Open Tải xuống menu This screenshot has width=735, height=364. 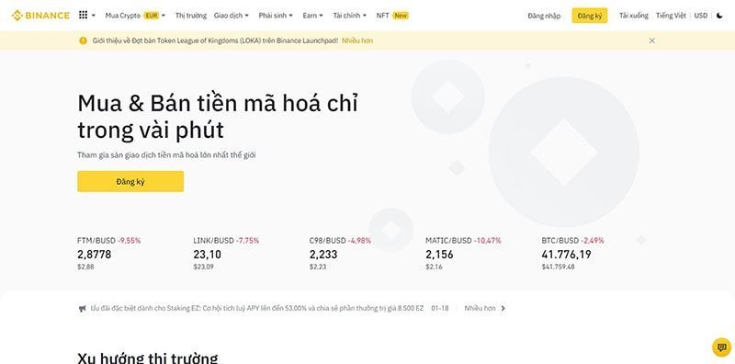tap(633, 16)
